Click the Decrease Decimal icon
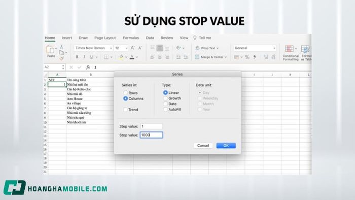This screenshot has width=355, height=200. (x=273, y=57)
